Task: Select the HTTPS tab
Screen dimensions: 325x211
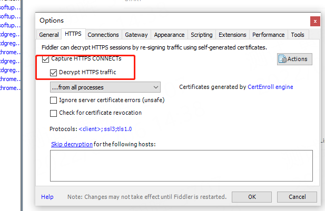Action: tap(73, 34)
